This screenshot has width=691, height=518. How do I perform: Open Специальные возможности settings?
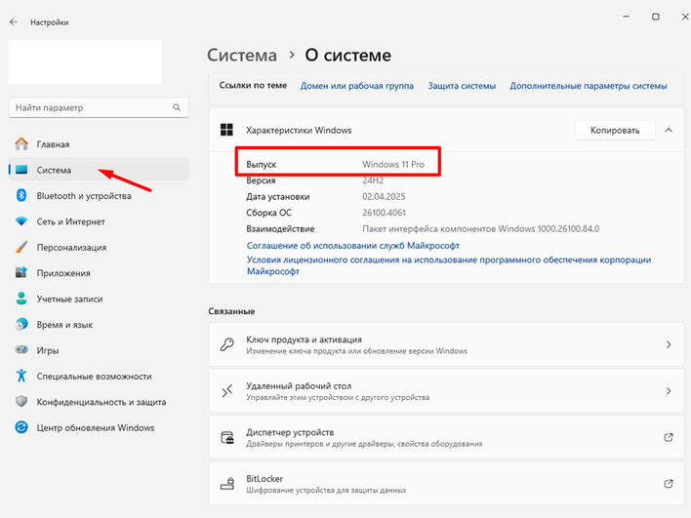point(99,376)
